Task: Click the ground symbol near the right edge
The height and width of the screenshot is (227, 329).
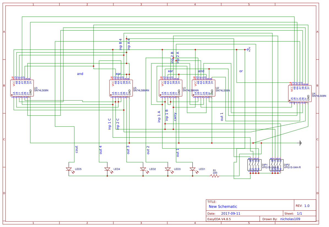Action: coord(300,143)
